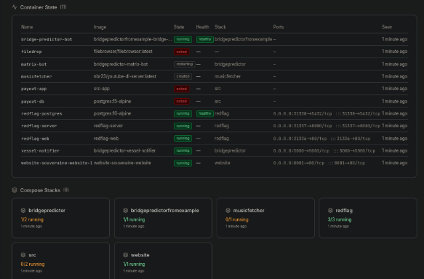Select the bridge-predictor-bot container name

click(46, 40)
